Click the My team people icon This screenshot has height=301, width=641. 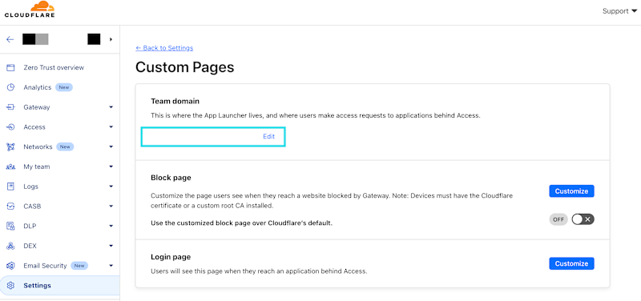(10, 167)
